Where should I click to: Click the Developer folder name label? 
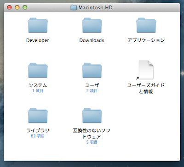coord(38,40)
